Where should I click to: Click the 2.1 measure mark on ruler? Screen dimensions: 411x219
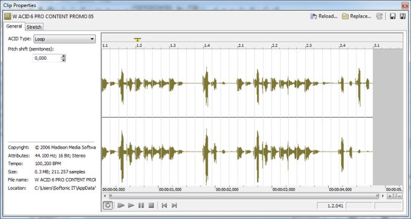(x=241, y=45)
